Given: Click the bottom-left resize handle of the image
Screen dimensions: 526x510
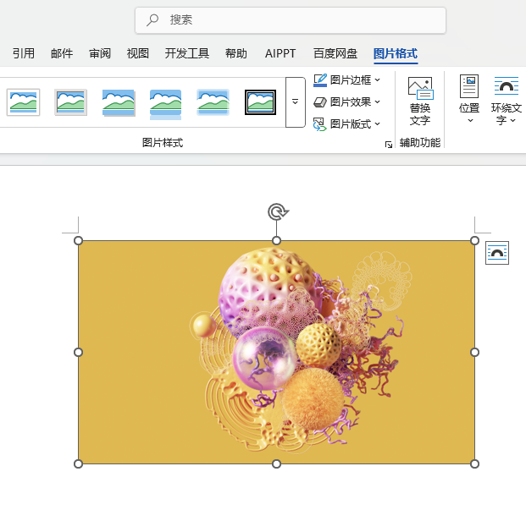Looking at the screenshot, I should (x=78, y=463).
